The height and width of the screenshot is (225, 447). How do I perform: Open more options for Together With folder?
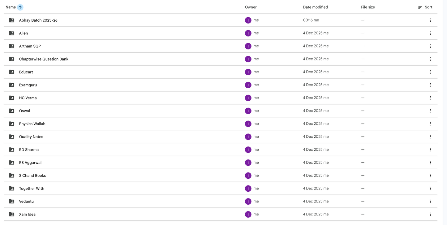tap(430, 188)
